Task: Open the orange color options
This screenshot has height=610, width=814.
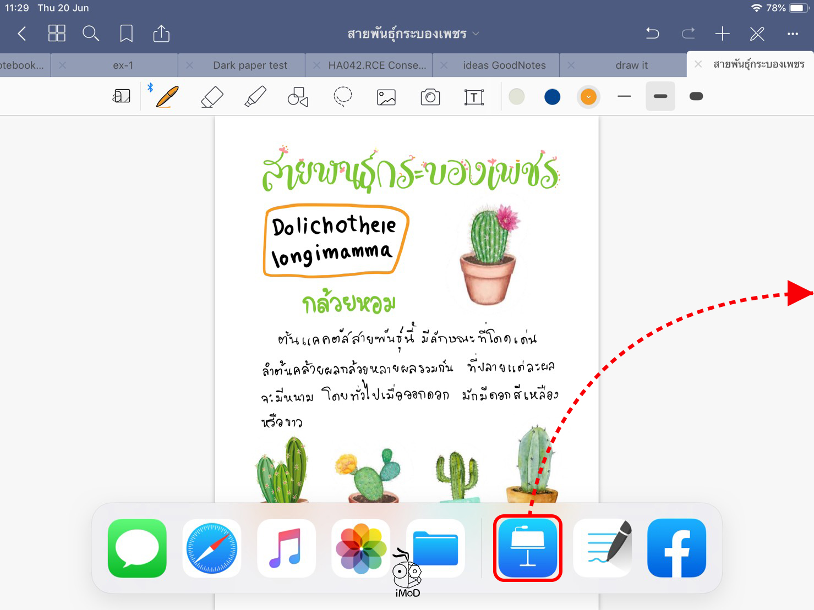Action: [588, 97]
